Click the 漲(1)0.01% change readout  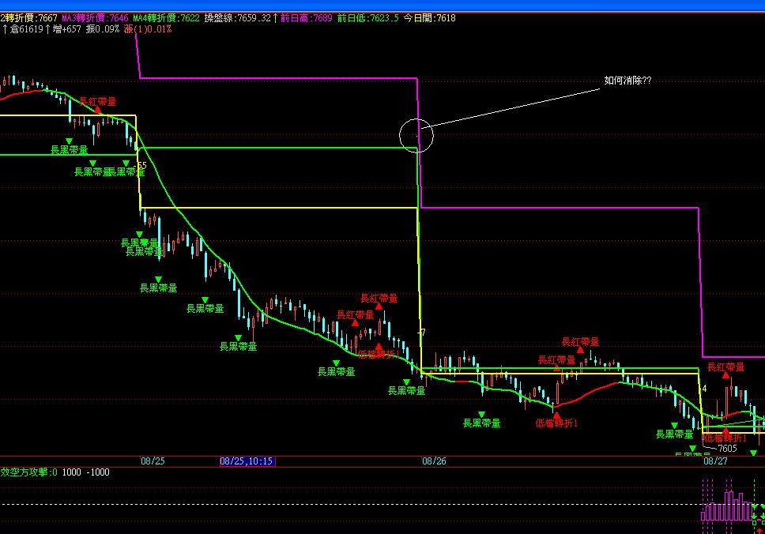click(x=148, y=29)
